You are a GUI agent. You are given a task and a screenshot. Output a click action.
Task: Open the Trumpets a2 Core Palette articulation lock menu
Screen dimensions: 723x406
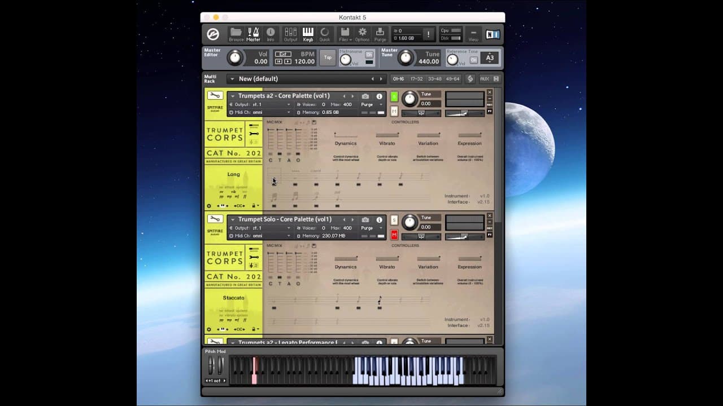click(255, 206)
